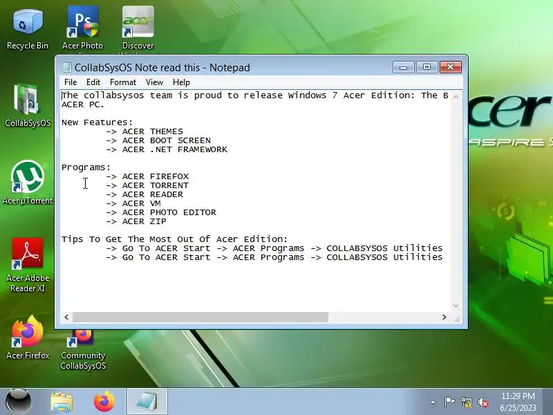The height and width of the screenshot is (415, 553).
Task: Select the Discover Acer desktop shortcut
Action: 138,29
